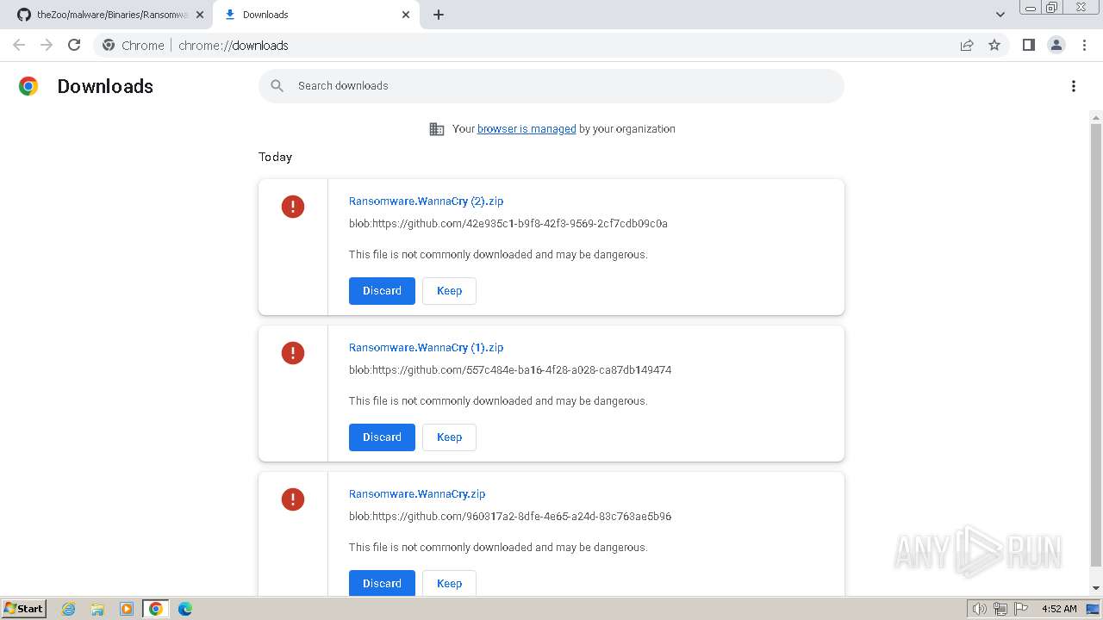Click the scrollbar down arrow
This screenshot has height=620, width=1103.
(x=1096, y=588)
